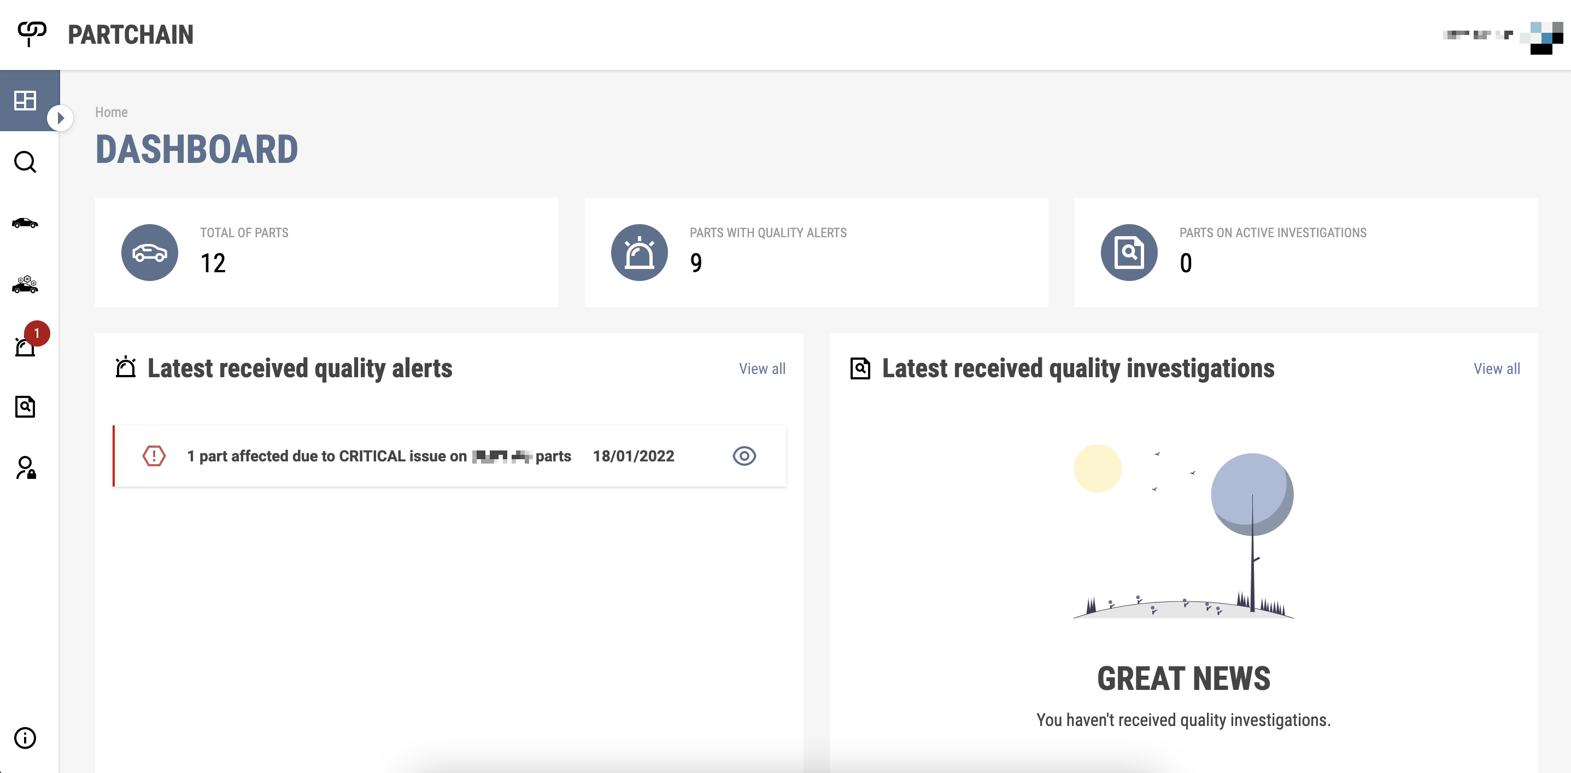Click the Latest received quality investigations heading
This screenshot has width=1571, height=773.
[x=1077, y=368]
